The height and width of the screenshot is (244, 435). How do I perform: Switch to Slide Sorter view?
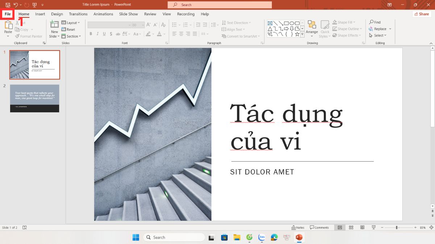tap(351, 228)
